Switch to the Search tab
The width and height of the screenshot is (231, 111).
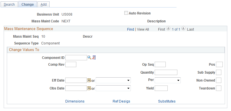[9, 5]
